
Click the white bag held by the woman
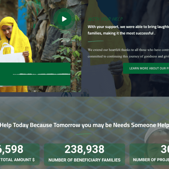click(x=12, y=53)
